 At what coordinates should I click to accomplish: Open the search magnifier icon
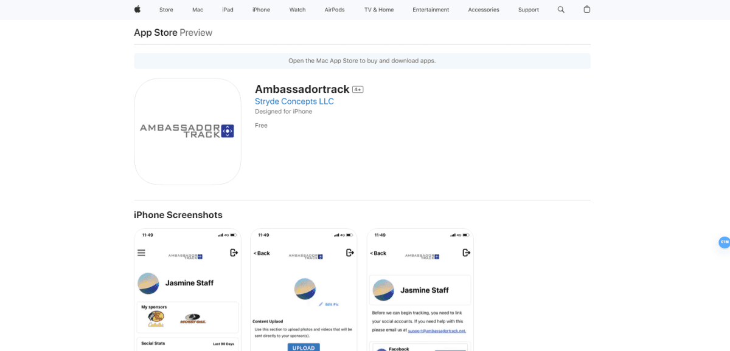tap(561, 10)
